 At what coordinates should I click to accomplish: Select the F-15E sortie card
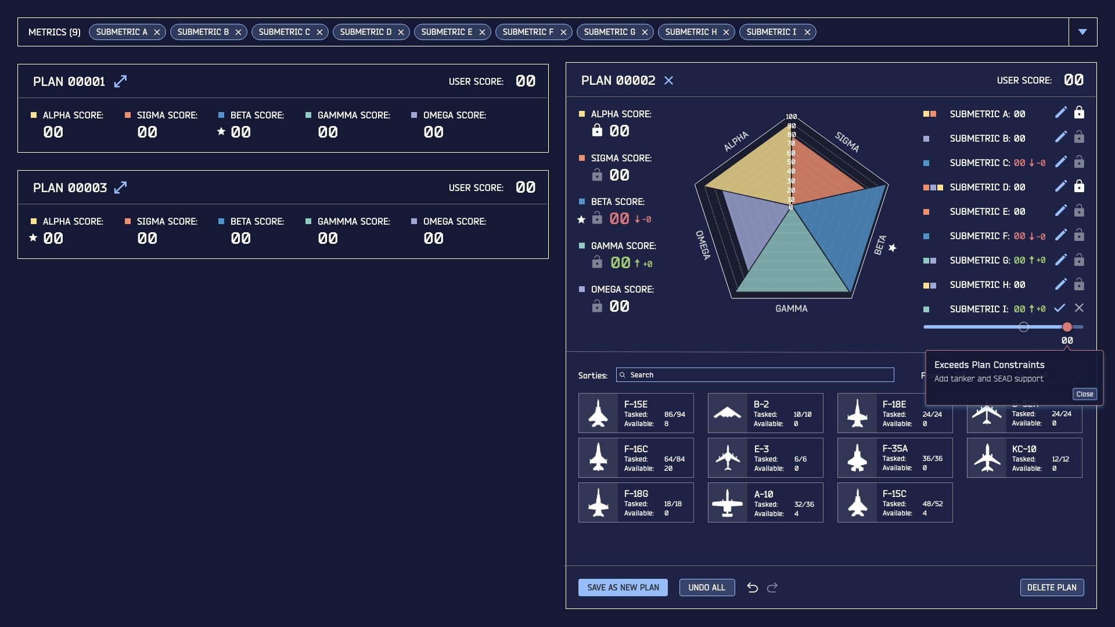(636, 413)
